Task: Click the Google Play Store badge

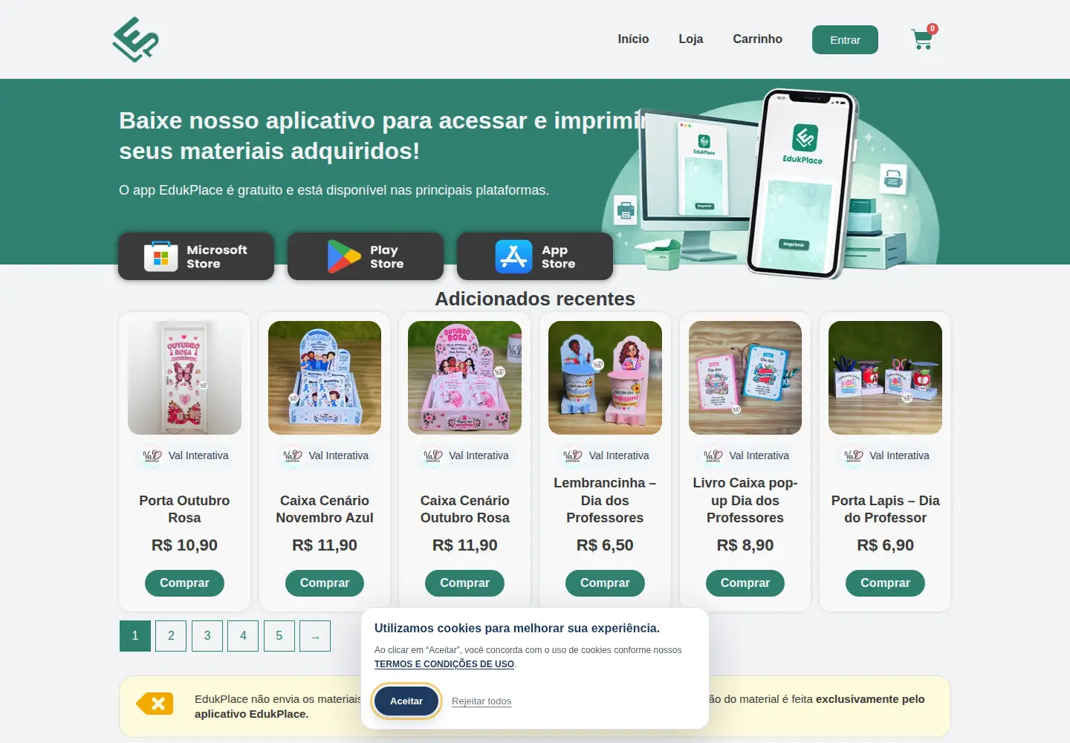Action: [366, 256]
